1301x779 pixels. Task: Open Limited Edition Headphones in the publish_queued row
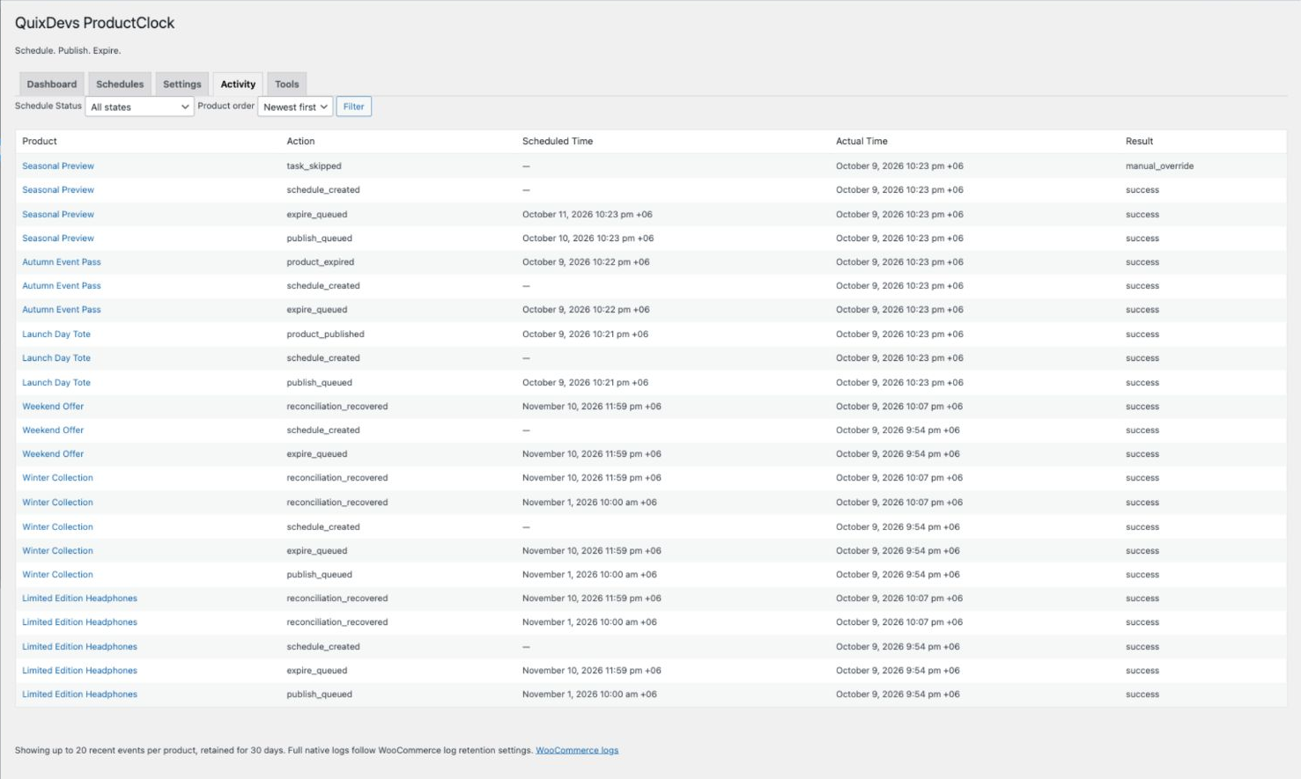(80, 694)
